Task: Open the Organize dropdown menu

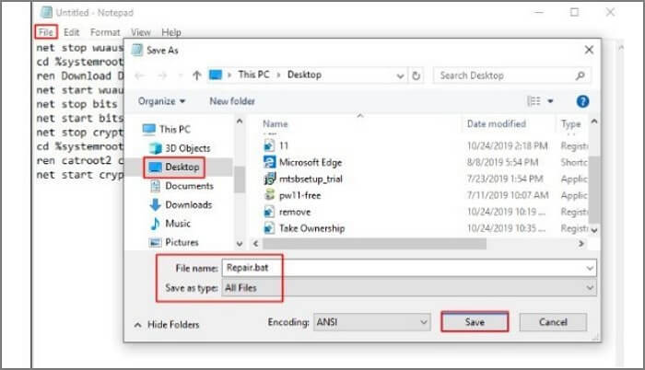Action: [x=161, y=101]
